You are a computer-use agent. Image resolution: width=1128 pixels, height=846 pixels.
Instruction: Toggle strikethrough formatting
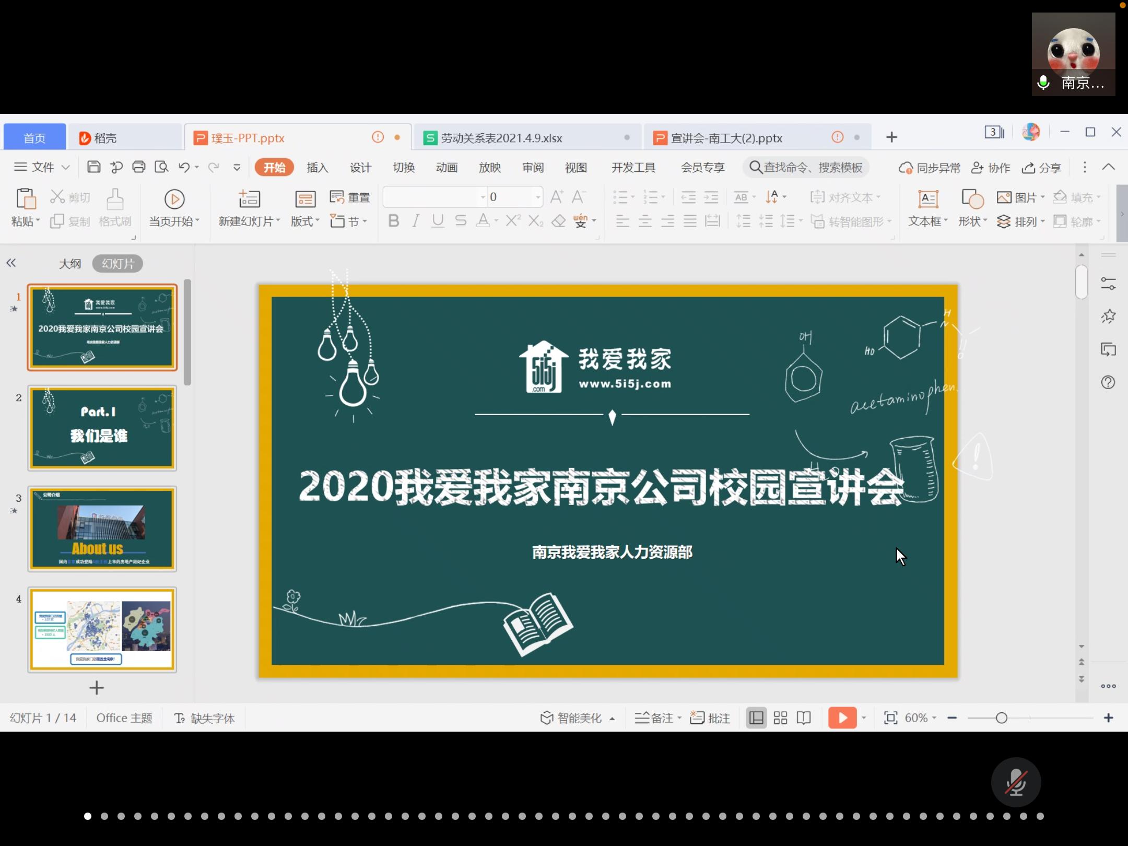pos(460,221)
